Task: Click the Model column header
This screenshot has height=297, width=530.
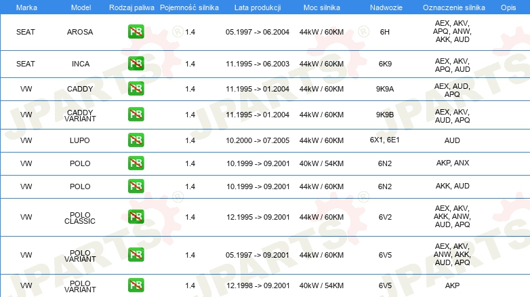Action: (81, 7)
